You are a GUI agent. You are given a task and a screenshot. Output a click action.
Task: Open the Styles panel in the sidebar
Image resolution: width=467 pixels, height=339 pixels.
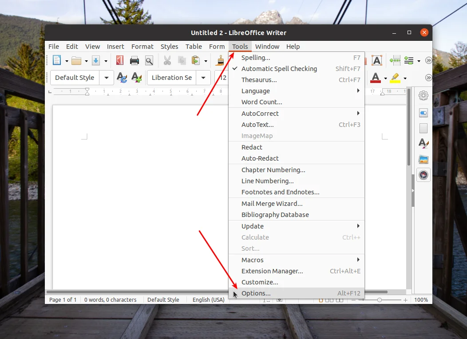(423, 144)
